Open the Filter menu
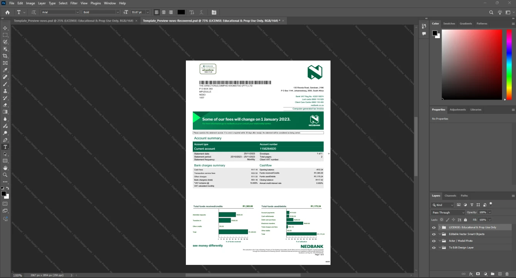This screenshot has height=278, width=516. pos(74,3)
